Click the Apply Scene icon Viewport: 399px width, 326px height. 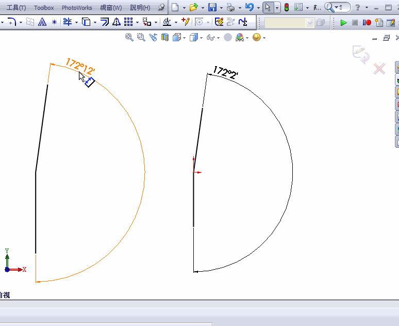[x=240, y=38]
